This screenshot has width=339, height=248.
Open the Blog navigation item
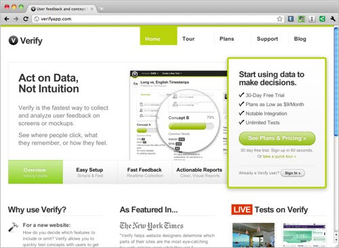pos(300,39)
